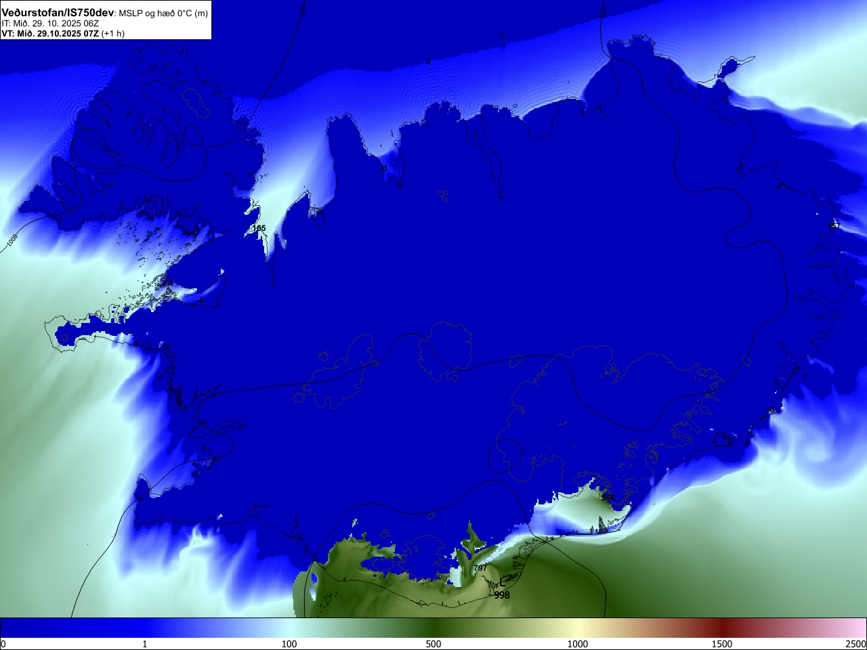Click the legend label "2500"
The width and height of the screenshot is (867, 650).
pos(855,644)
